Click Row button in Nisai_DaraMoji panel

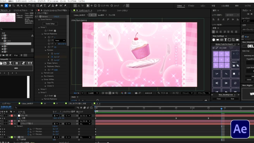(232, 99)
